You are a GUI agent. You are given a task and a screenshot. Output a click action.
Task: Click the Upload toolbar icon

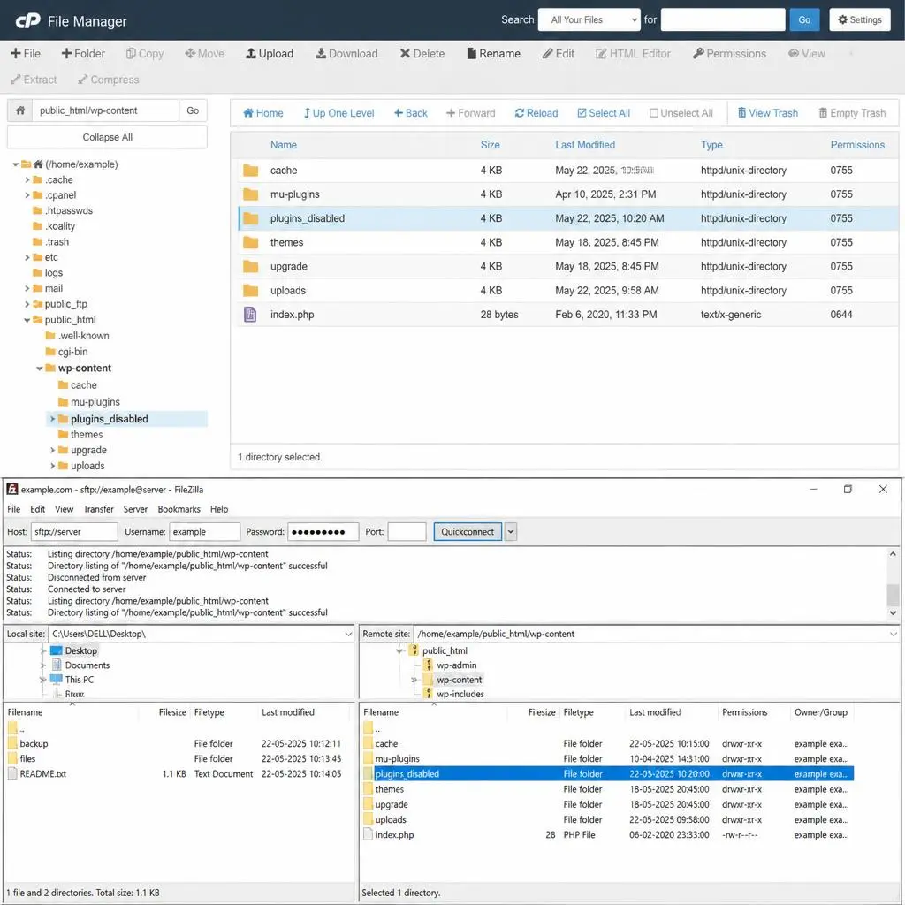pos(250,54)
